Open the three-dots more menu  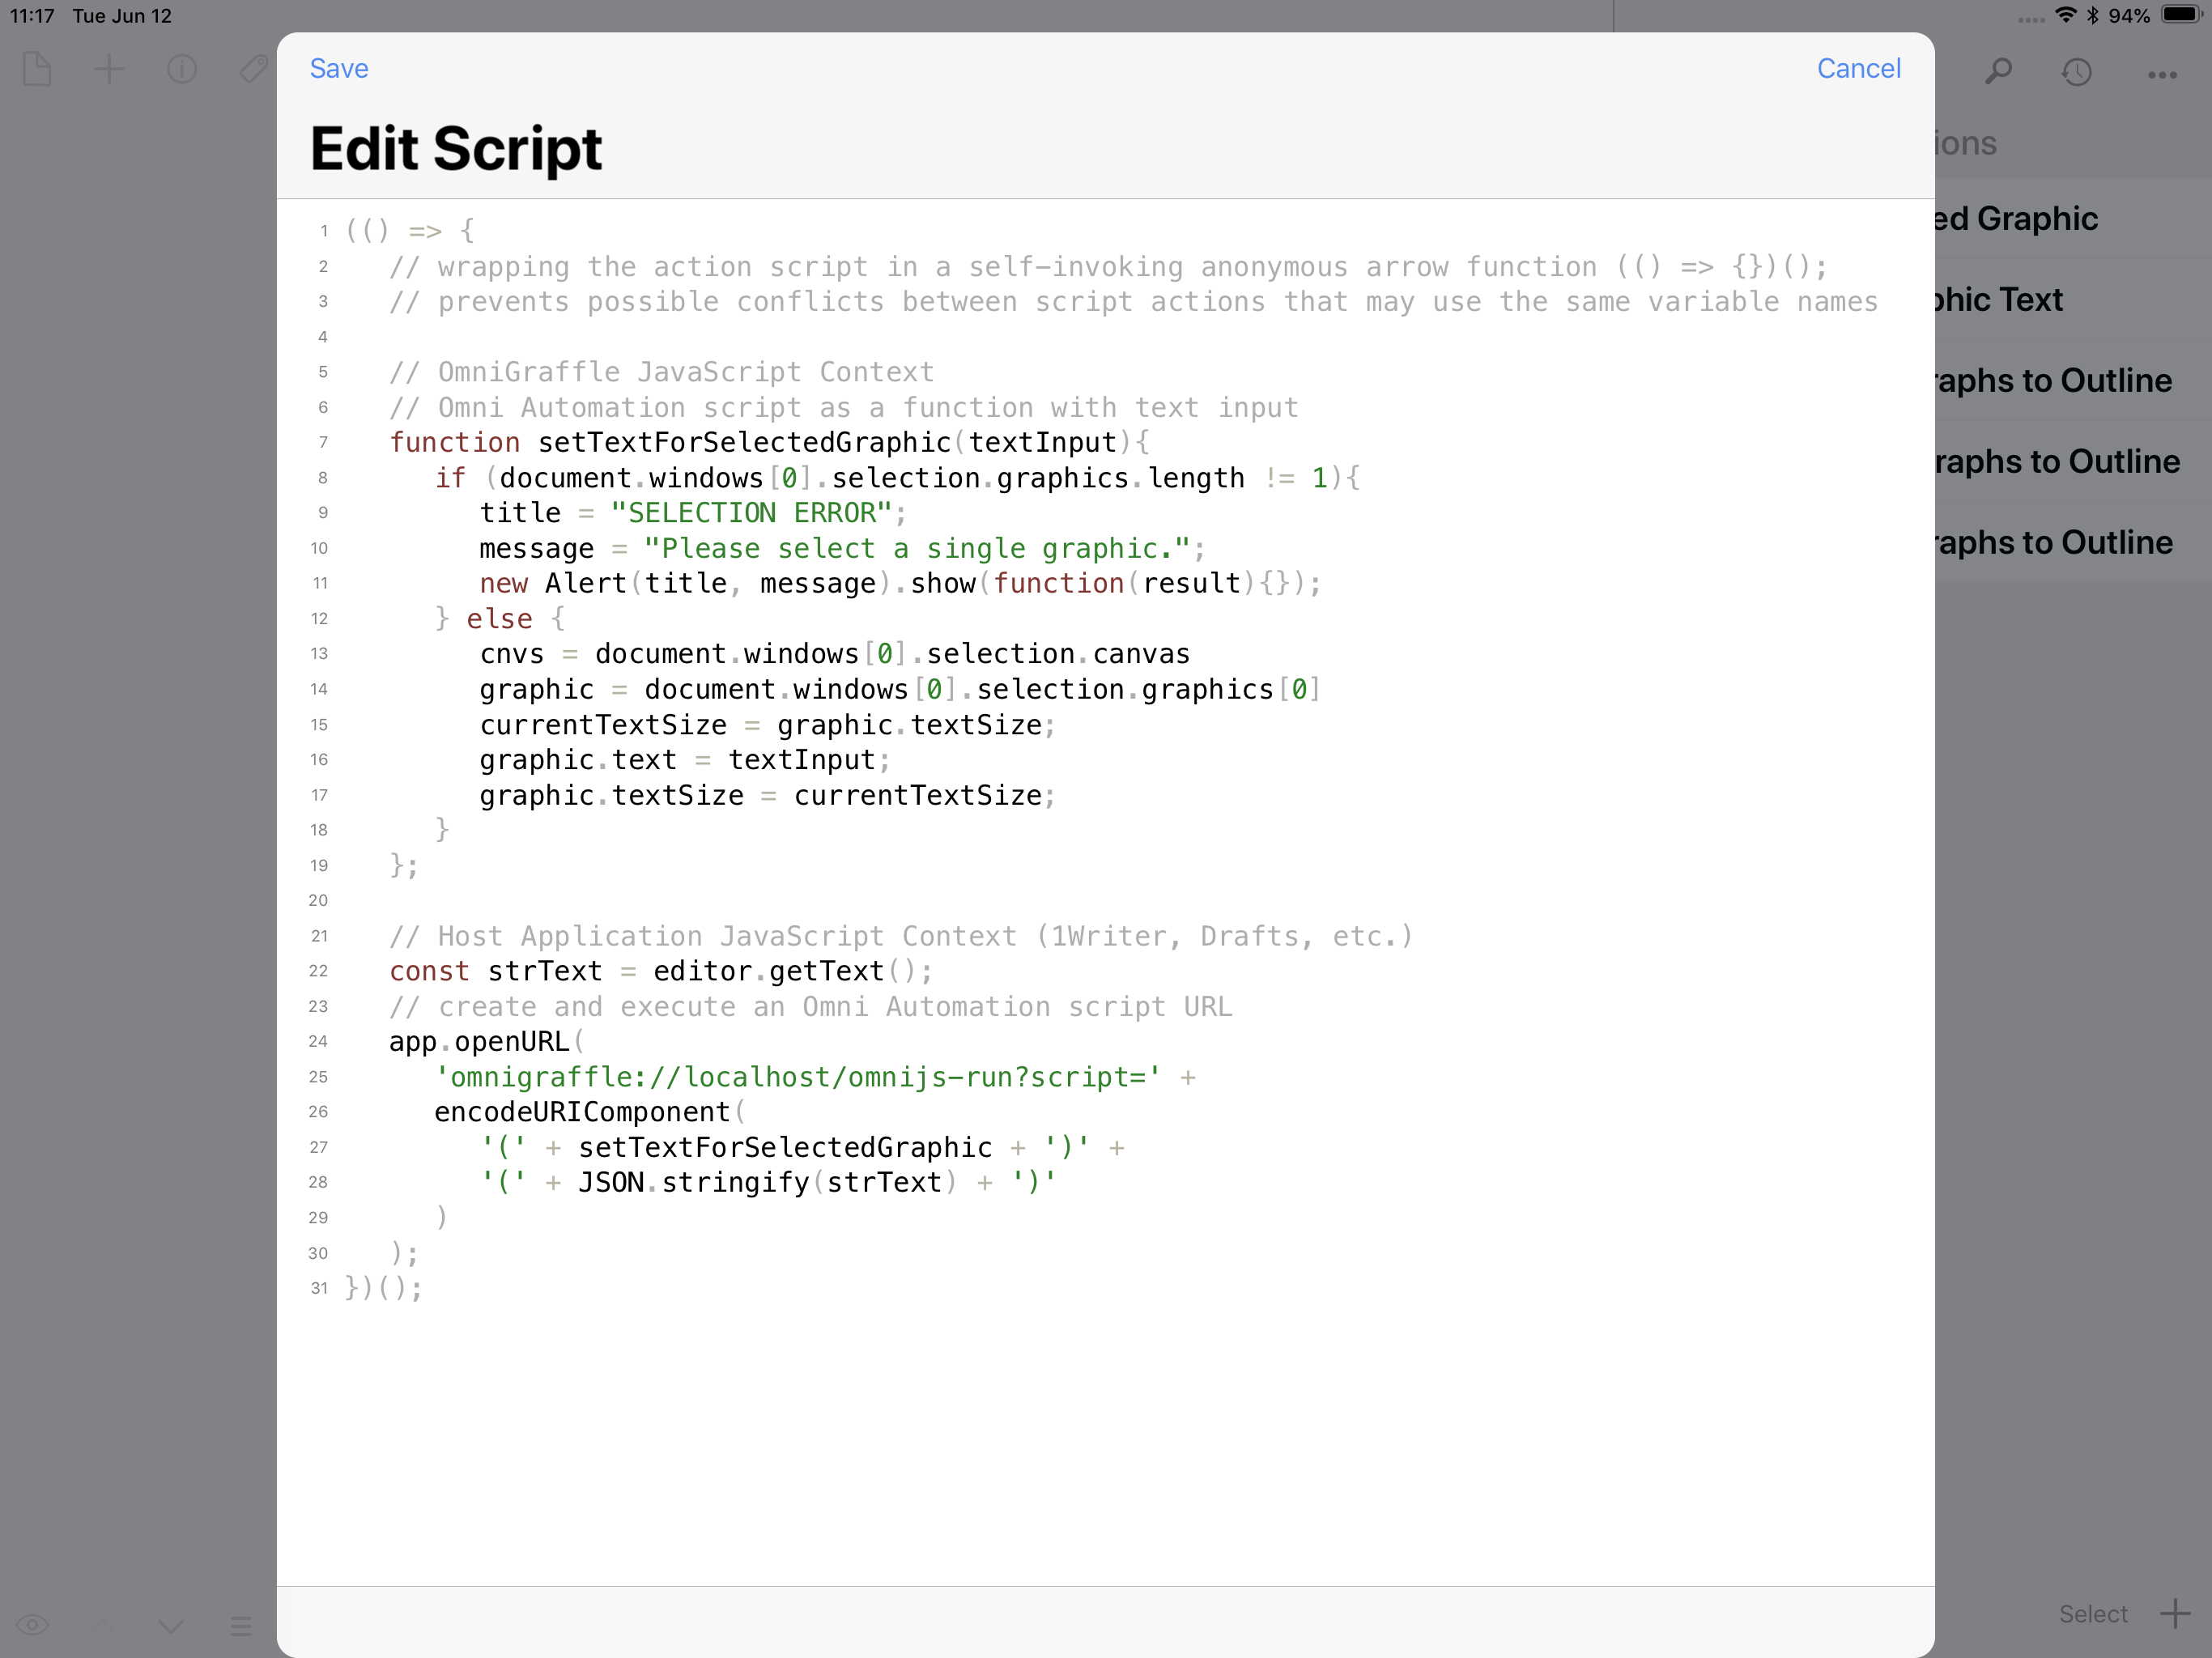click(x=2162, y=74)
